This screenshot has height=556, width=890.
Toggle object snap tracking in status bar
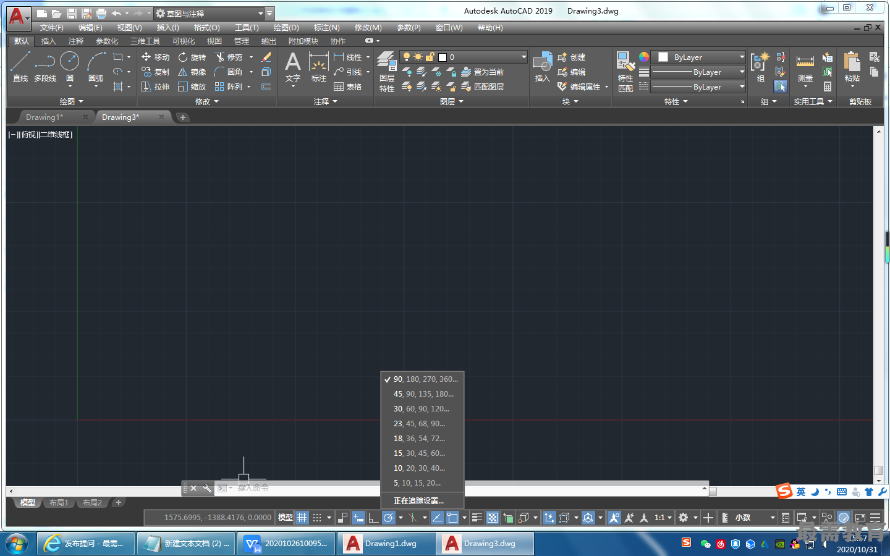point(437,518)
